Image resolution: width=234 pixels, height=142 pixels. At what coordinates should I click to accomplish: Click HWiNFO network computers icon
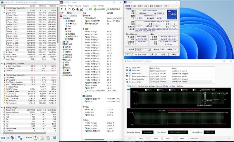20,138
